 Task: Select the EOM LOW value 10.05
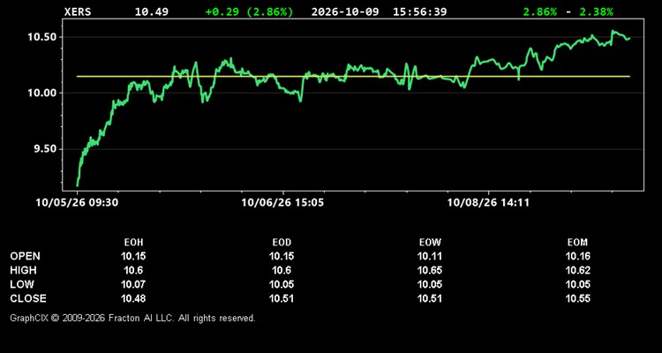pyautogui.click(x=577, y=284)
